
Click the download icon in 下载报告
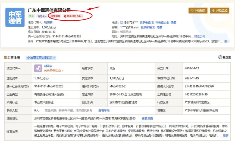pos(192,11)
